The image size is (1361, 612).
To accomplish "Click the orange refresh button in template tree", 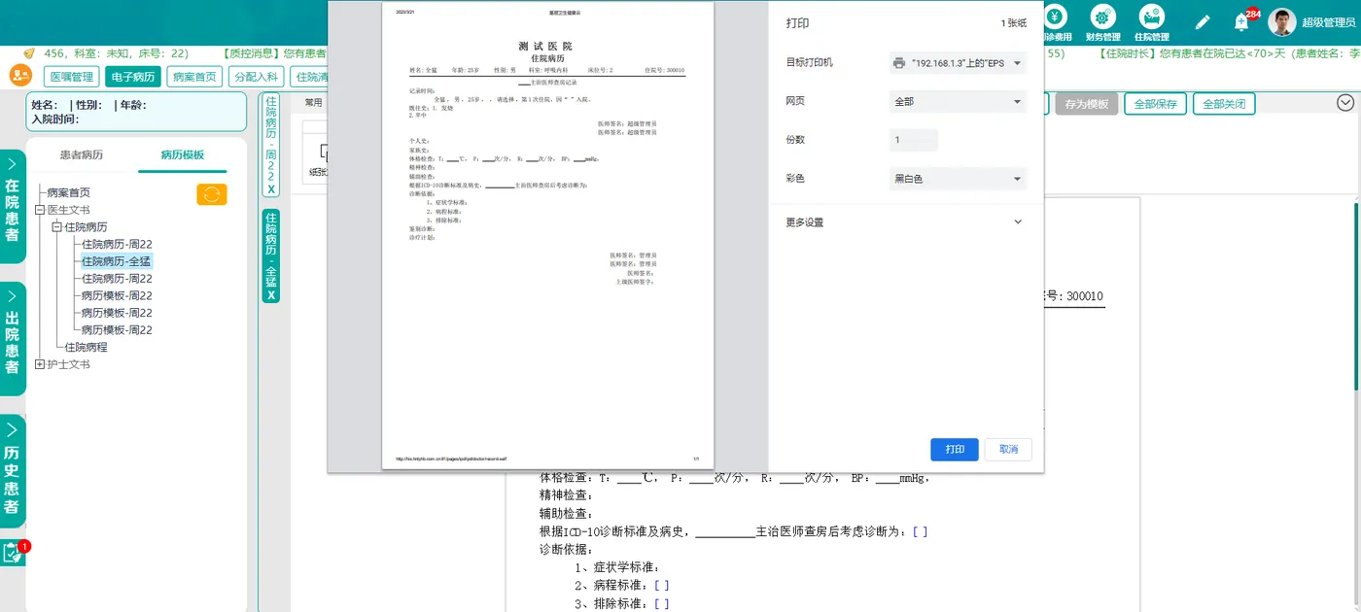I will click(x=212, y=194).
